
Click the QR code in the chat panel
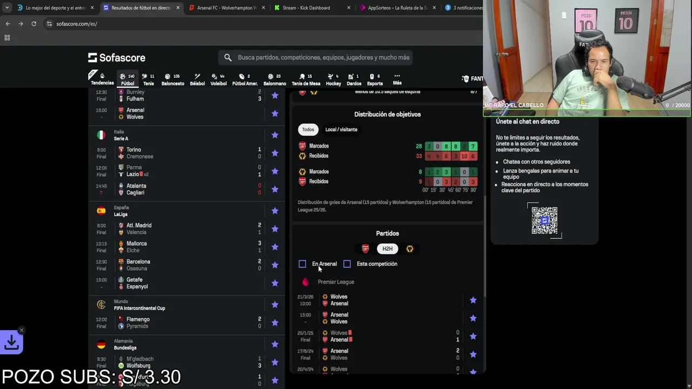[x=544, y=220]
